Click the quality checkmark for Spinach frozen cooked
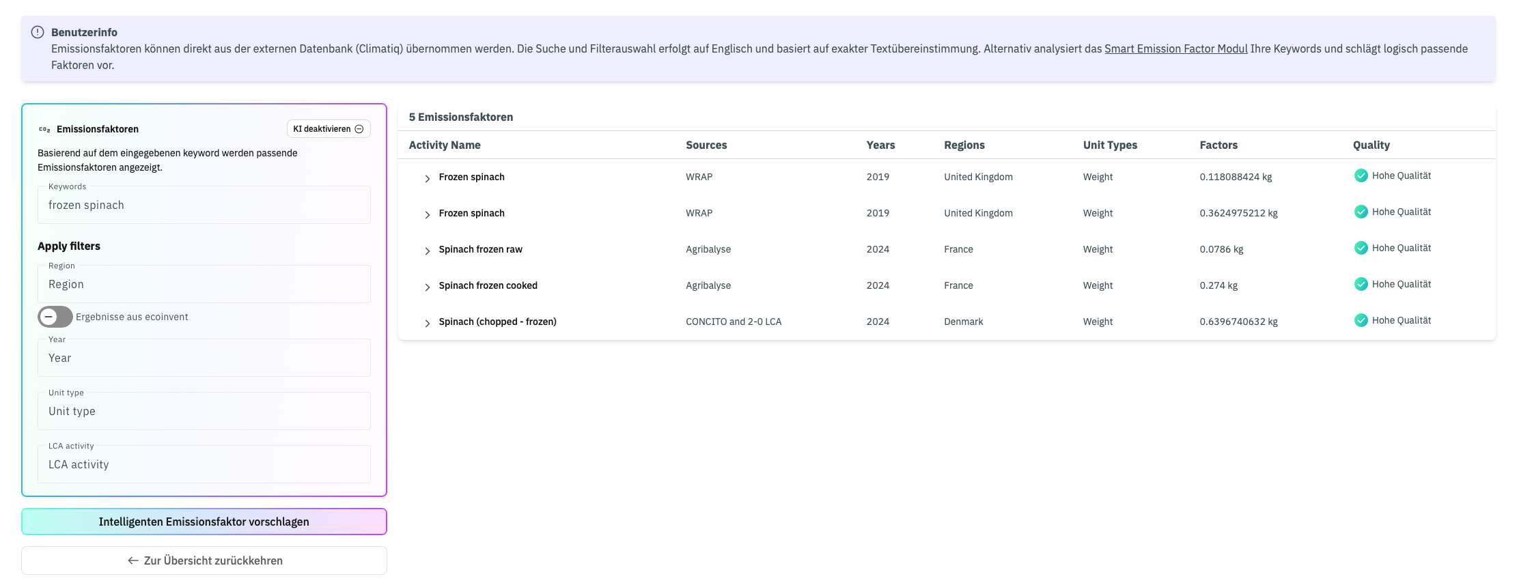The image size is (1532, 583). (1361, 284)
